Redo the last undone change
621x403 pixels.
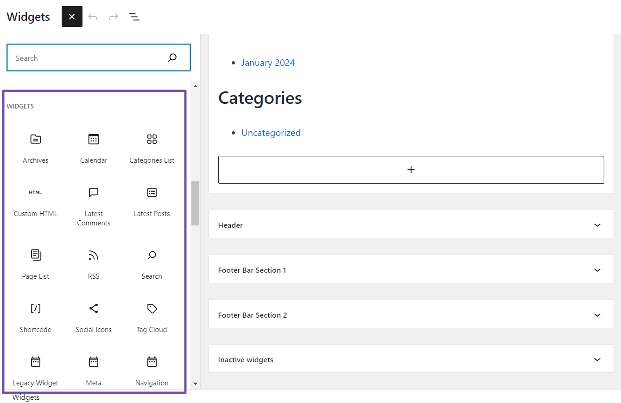coord(113,17)
